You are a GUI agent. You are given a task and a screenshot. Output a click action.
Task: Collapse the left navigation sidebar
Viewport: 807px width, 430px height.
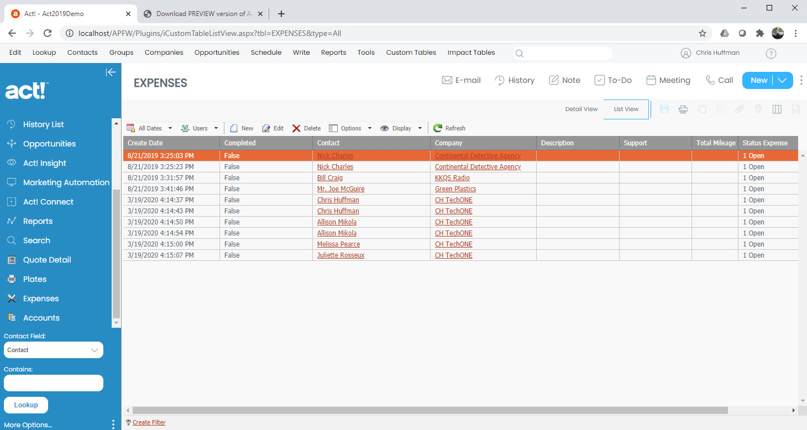pyautogui.click(x=111, y=72)
